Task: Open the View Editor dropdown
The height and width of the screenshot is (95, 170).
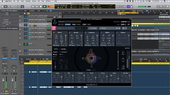Action: point(124,24)
